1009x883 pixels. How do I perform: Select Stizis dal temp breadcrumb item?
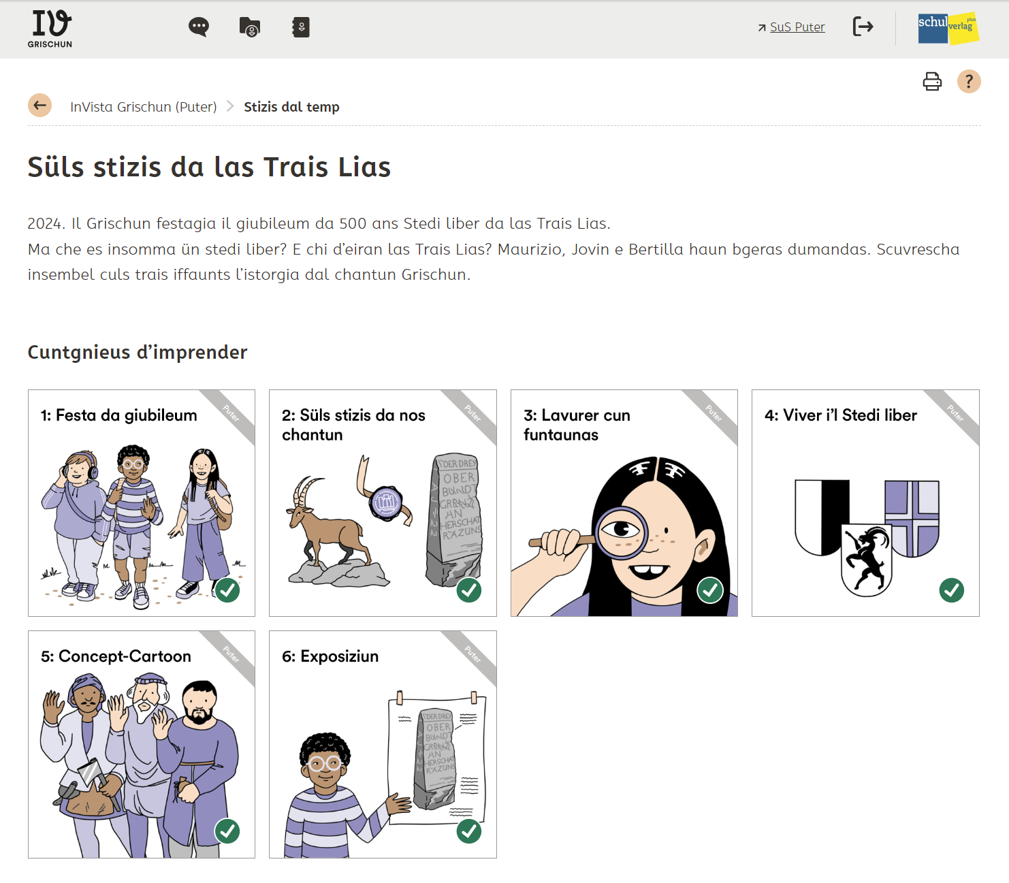(x=291, y=107)
